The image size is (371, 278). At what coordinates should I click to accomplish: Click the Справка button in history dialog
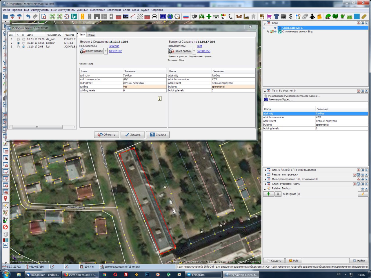[x=158, y=135]
